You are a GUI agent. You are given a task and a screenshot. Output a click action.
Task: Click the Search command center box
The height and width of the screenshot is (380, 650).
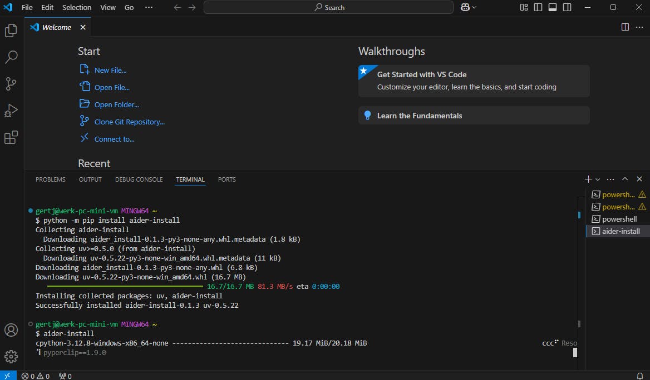tap(328, 7)
